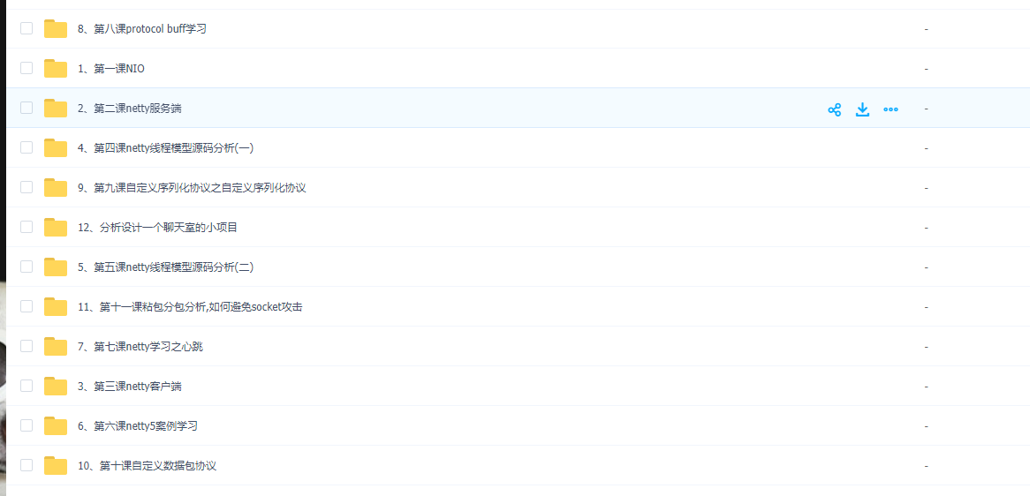Open folder name 8、第八课protocol buff学习
The image size is (1030, 496).
[x=142, y=29]
